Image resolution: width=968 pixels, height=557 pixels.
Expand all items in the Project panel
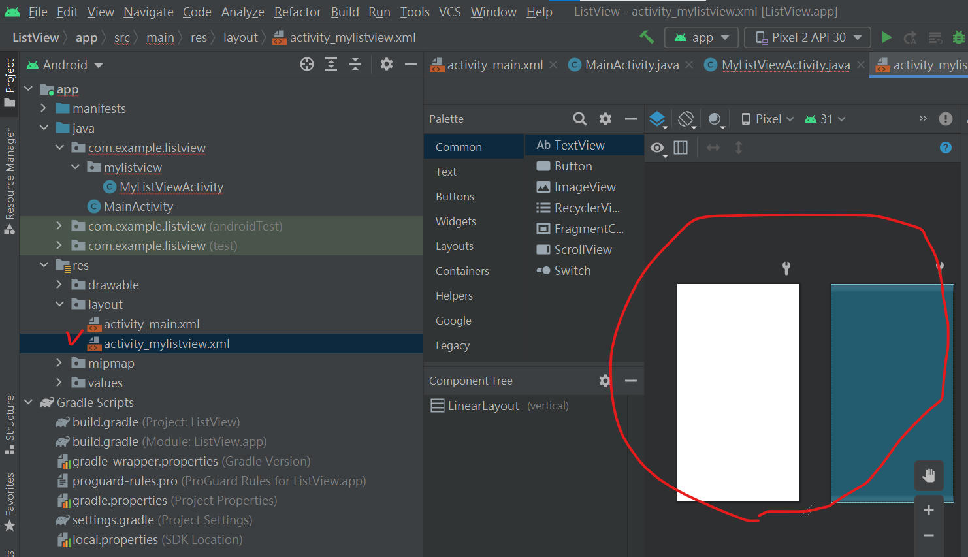click(331, 64)
